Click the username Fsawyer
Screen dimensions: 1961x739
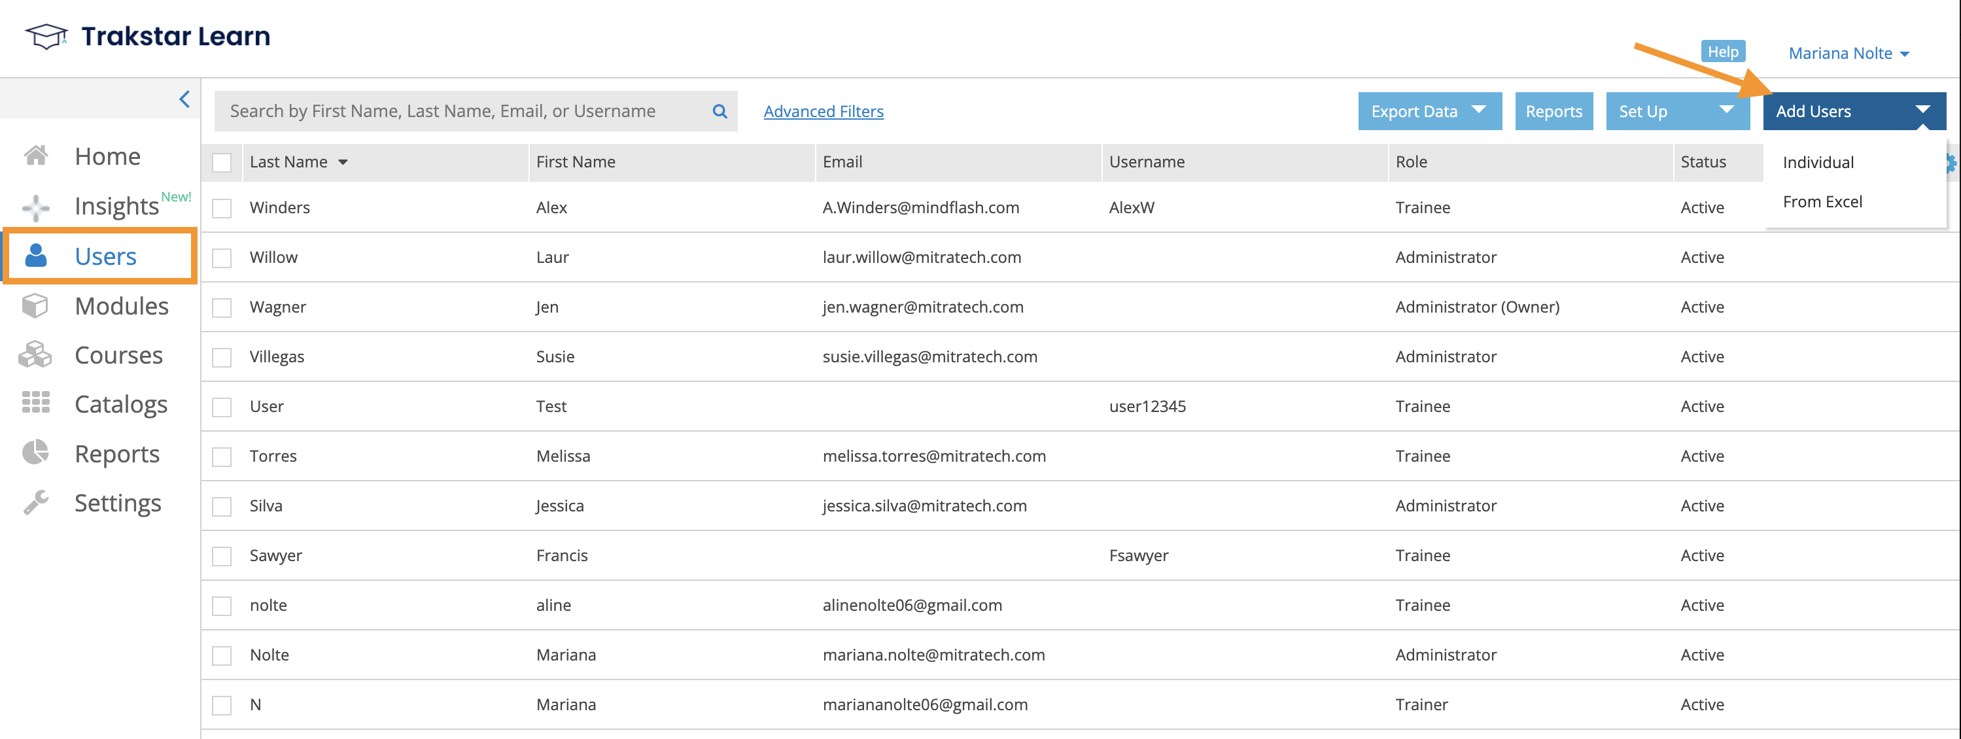[1138, 557]
